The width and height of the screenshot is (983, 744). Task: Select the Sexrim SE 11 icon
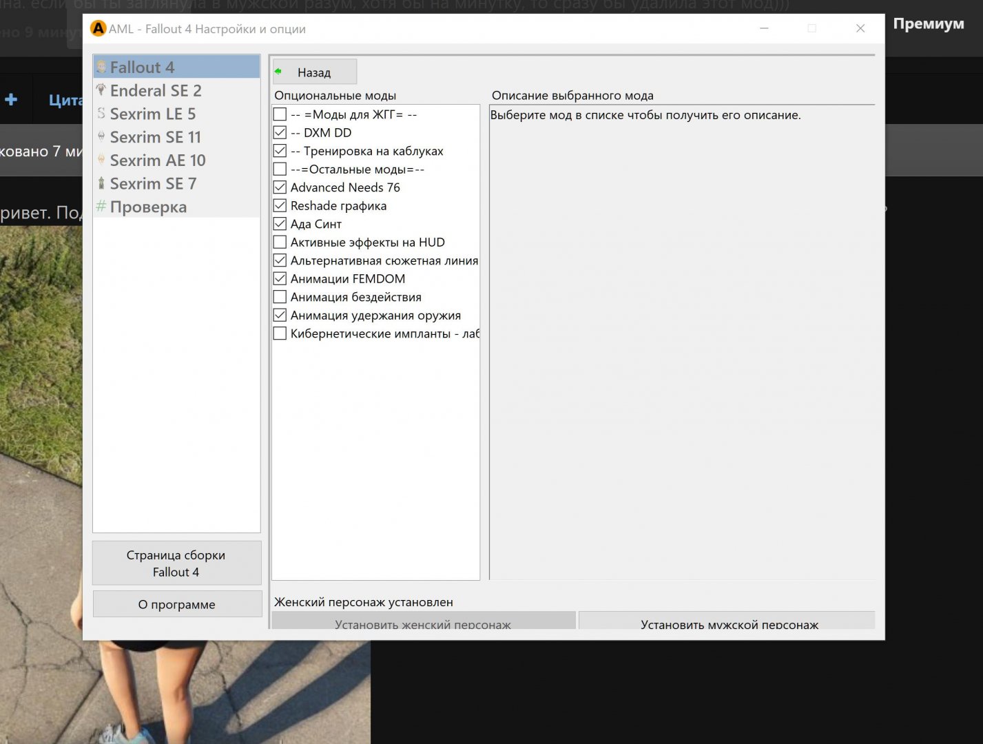pos(101,136)
